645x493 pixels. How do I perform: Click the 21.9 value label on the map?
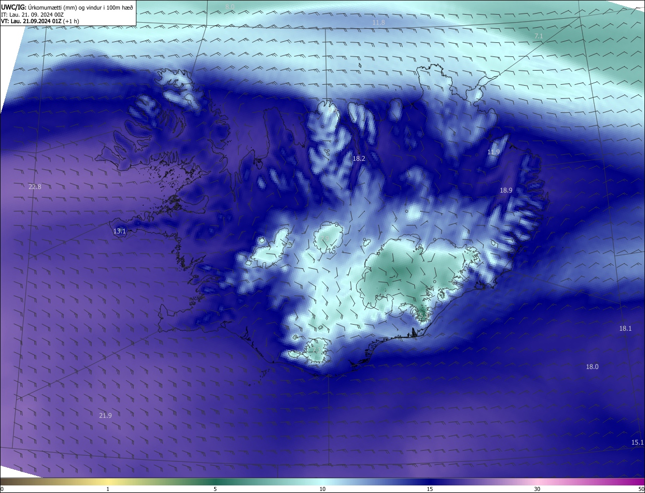(x=105, y=415)
